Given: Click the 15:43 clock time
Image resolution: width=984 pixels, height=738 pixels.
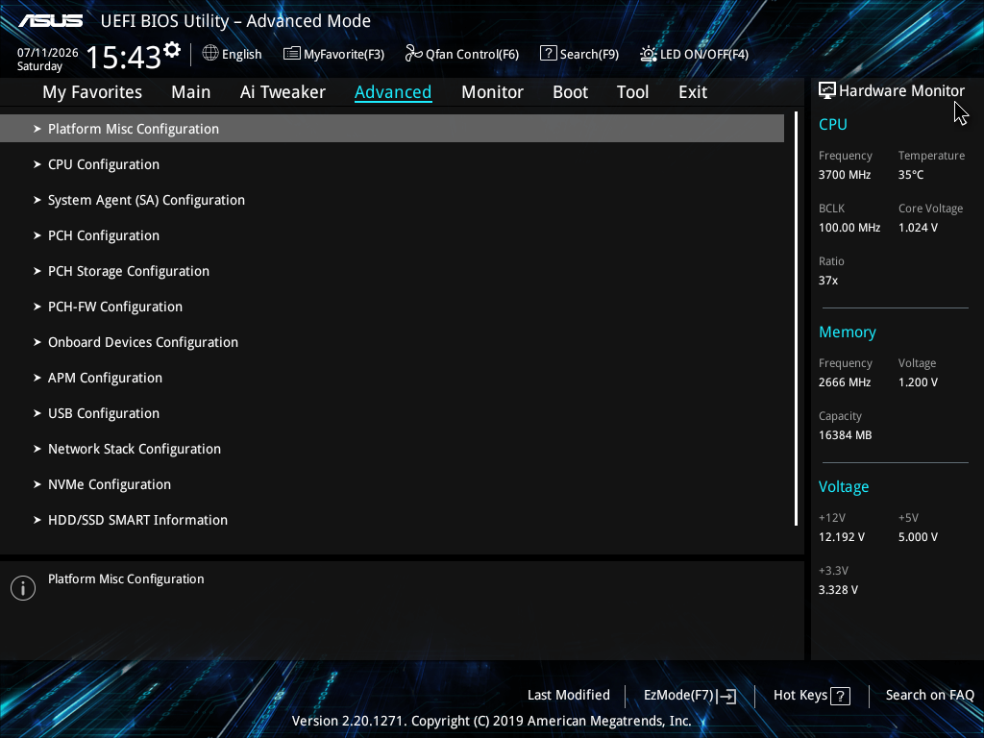Looking at the screenshot, I should coord(124,57).
